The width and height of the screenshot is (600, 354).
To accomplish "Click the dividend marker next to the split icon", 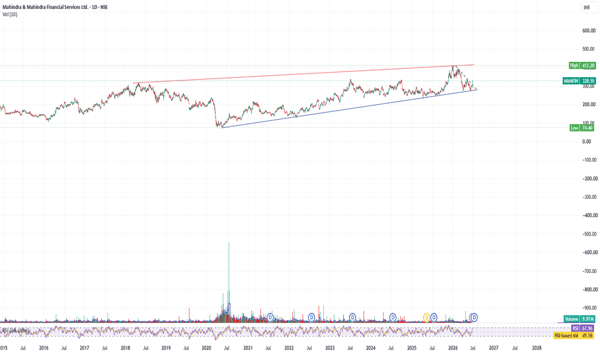I will [434, 317].
